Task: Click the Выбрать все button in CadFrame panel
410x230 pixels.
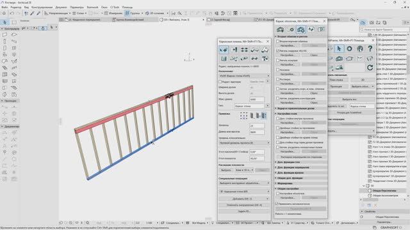Action: tap(349, 100)
